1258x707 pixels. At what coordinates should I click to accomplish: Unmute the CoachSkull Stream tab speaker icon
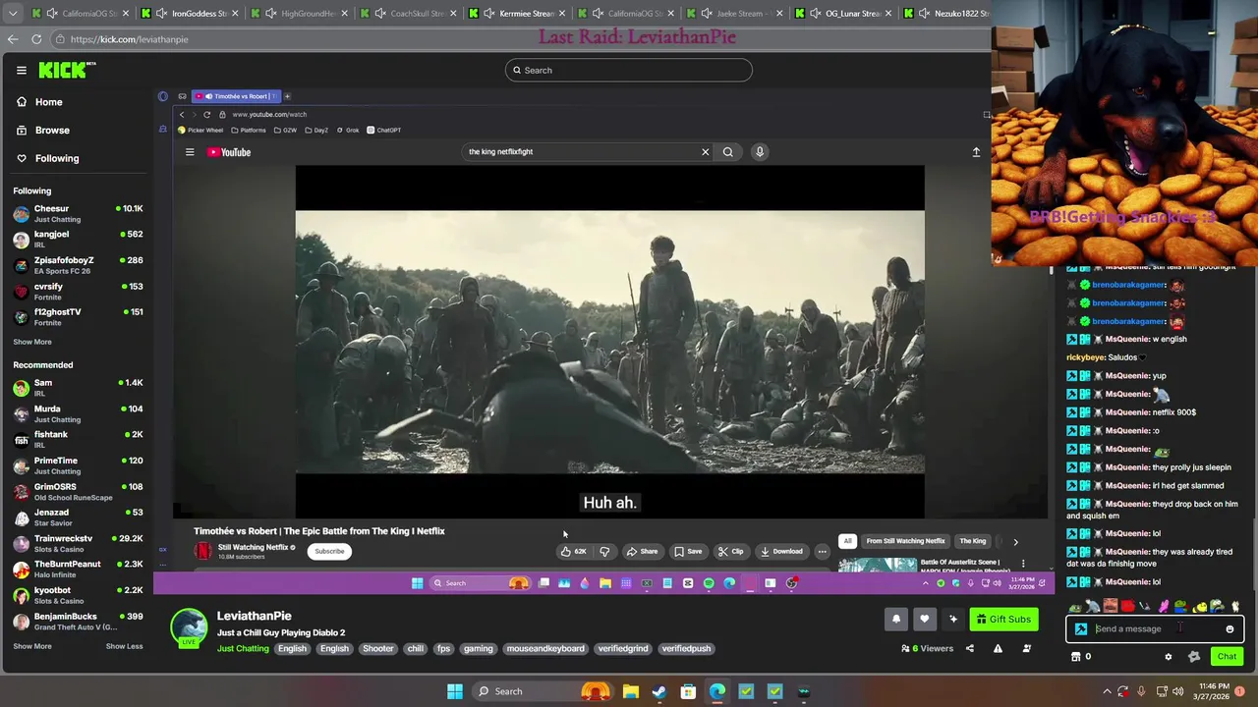(379, 14)
